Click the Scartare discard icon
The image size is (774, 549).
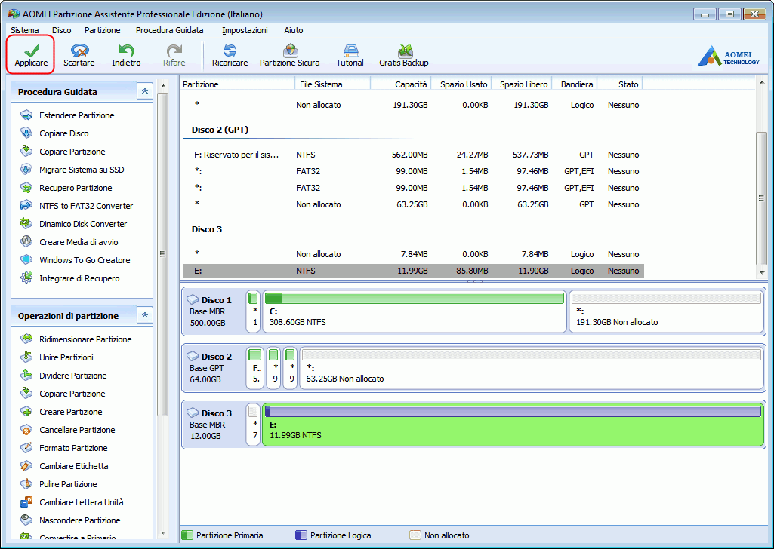[79, 51]
